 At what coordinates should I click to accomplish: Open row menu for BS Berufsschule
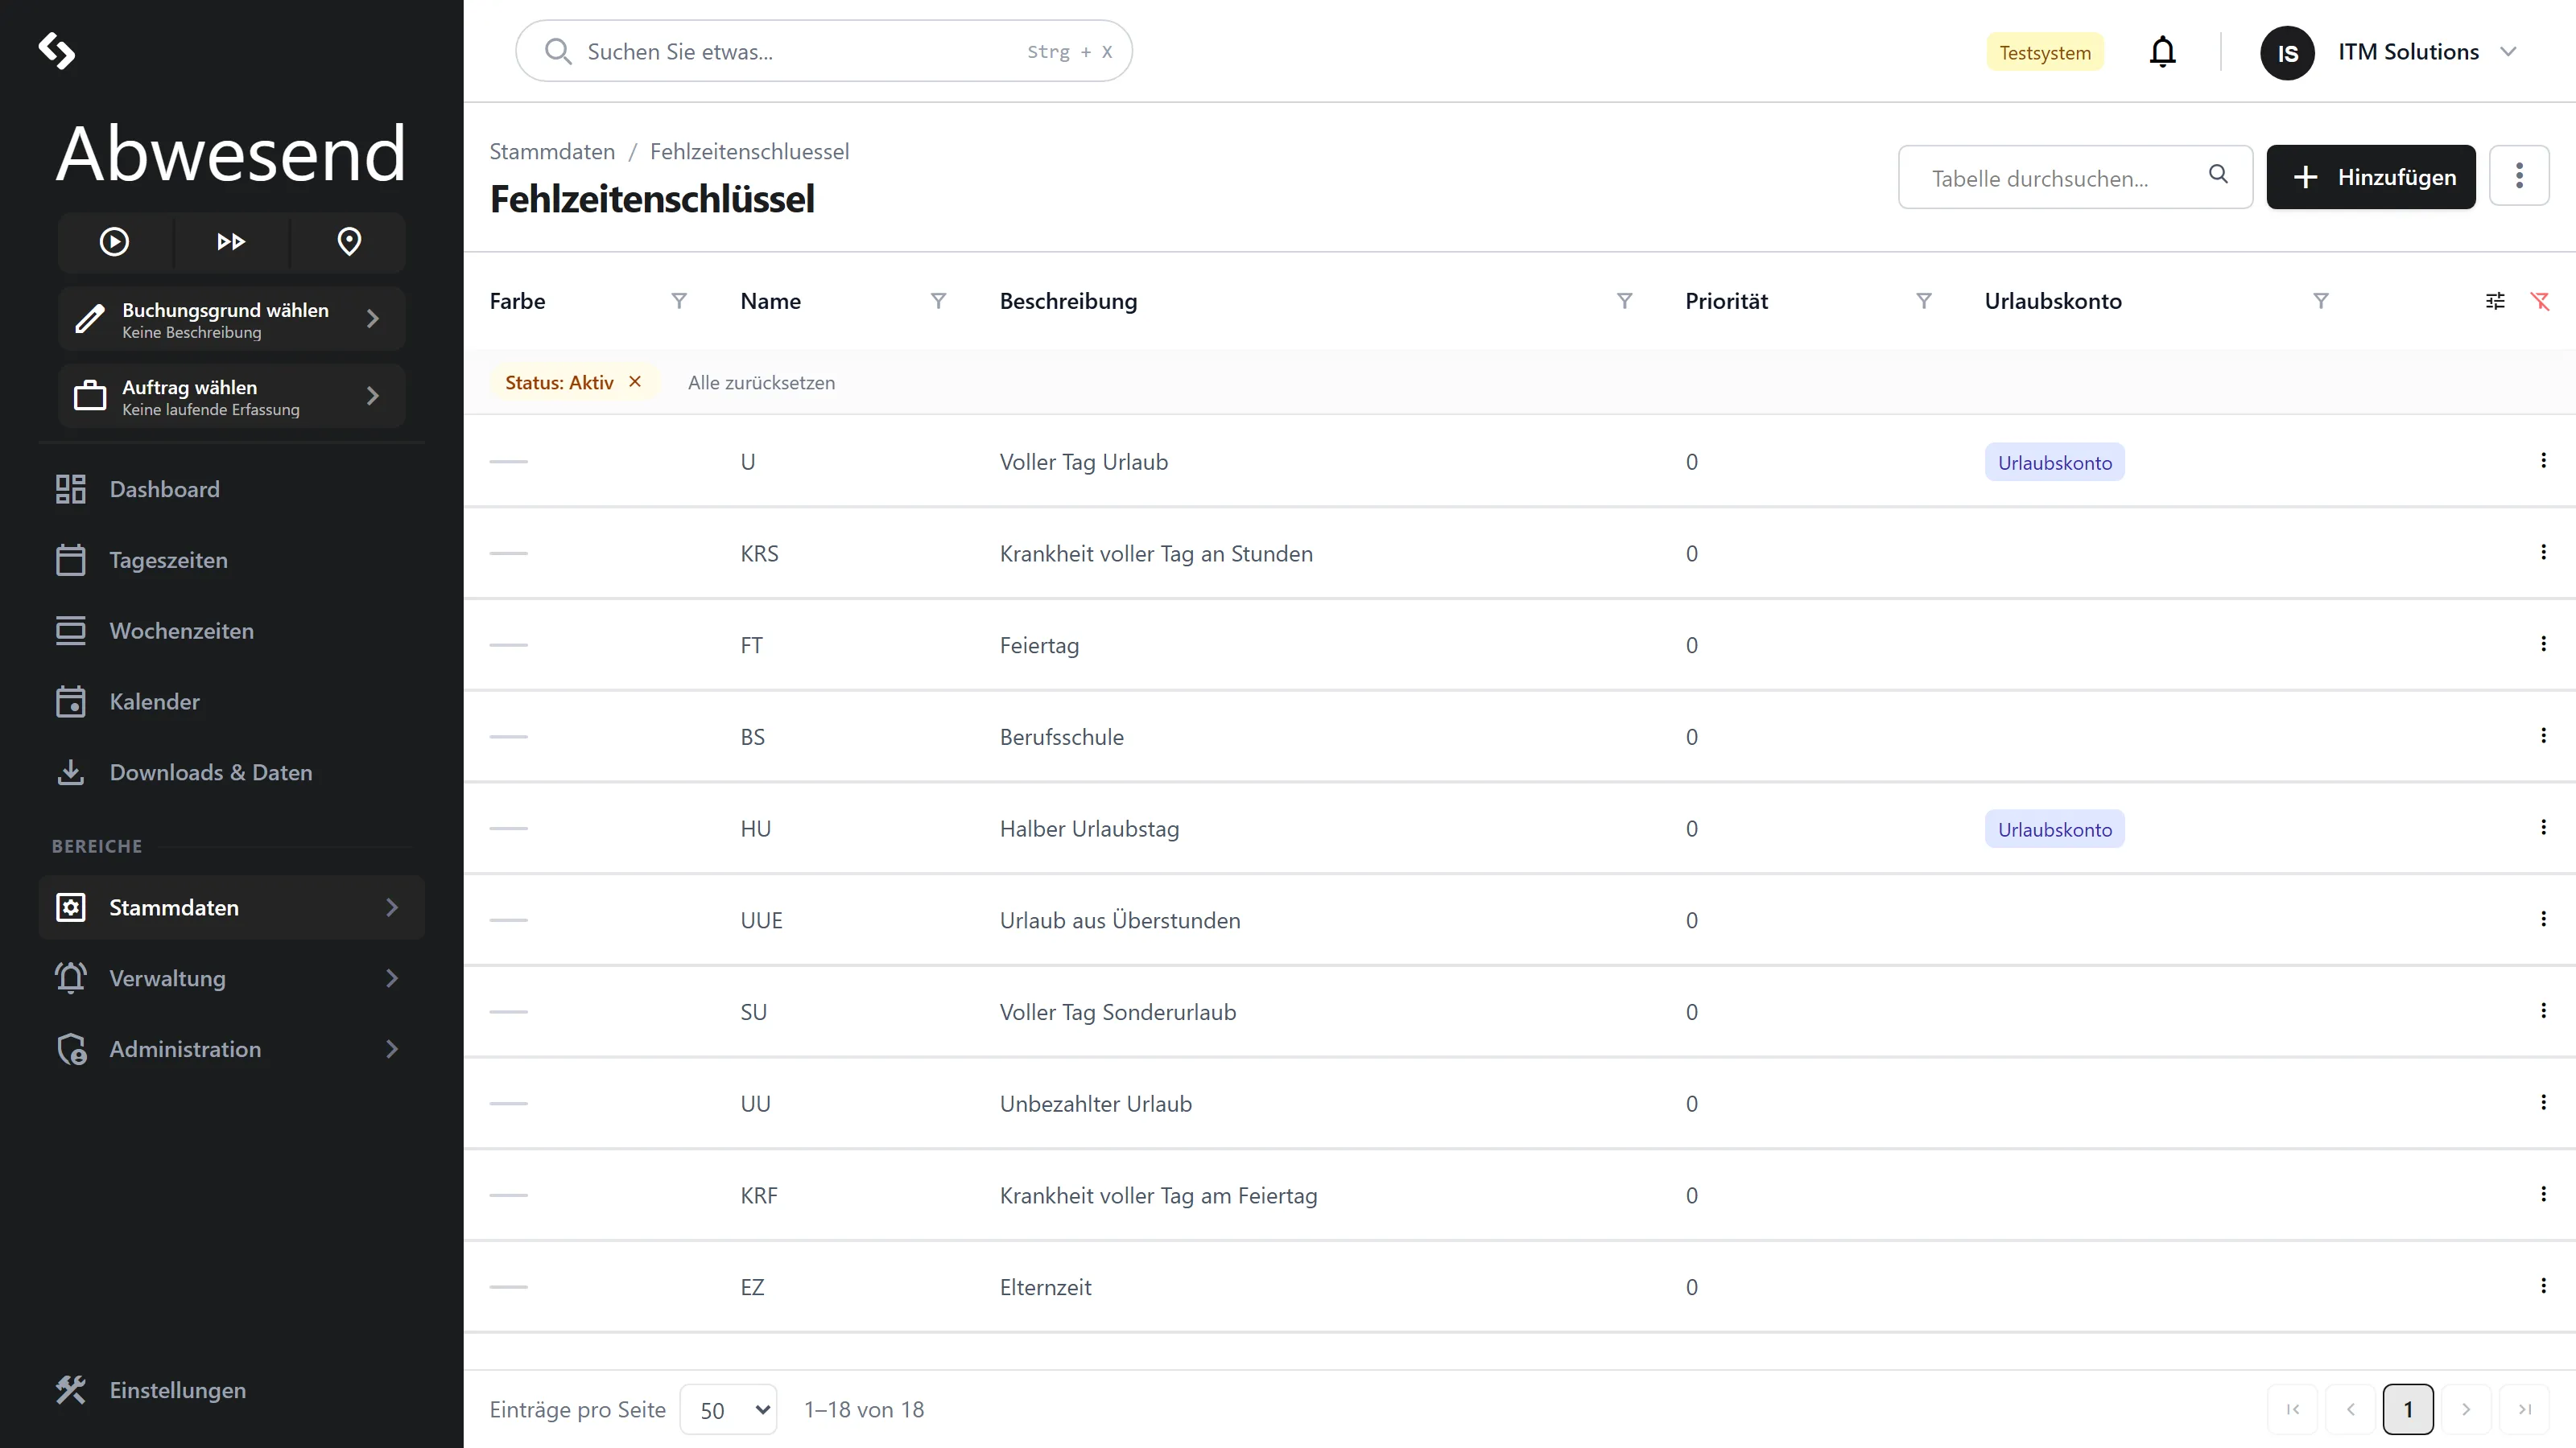point(2543,735)
